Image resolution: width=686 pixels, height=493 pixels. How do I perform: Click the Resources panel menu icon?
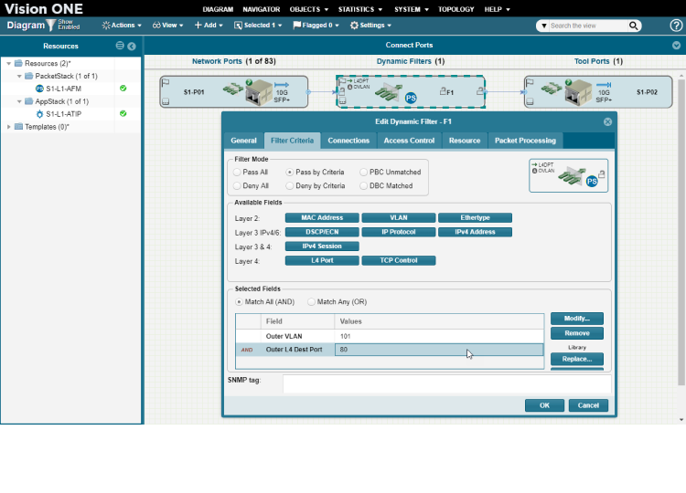tap(120, 46)
